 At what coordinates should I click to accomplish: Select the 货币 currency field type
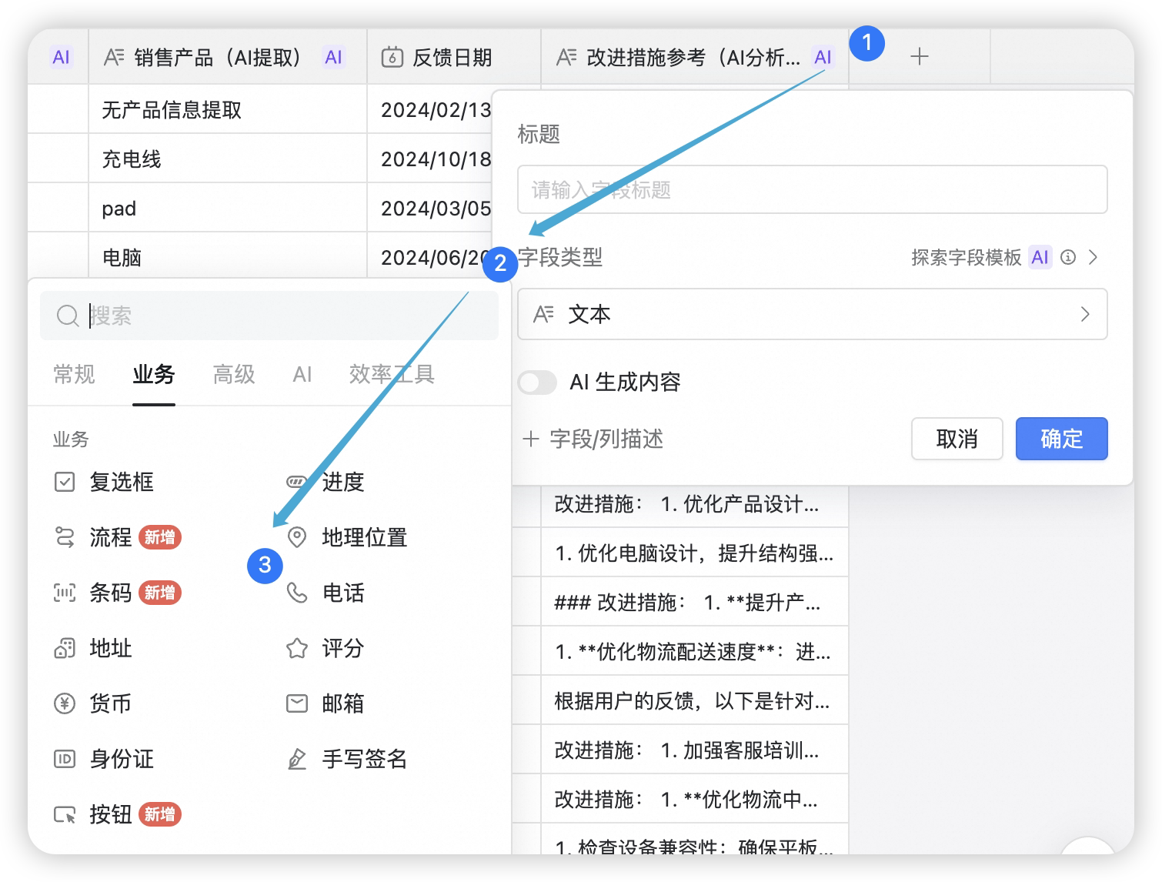[x=93, y=703]
